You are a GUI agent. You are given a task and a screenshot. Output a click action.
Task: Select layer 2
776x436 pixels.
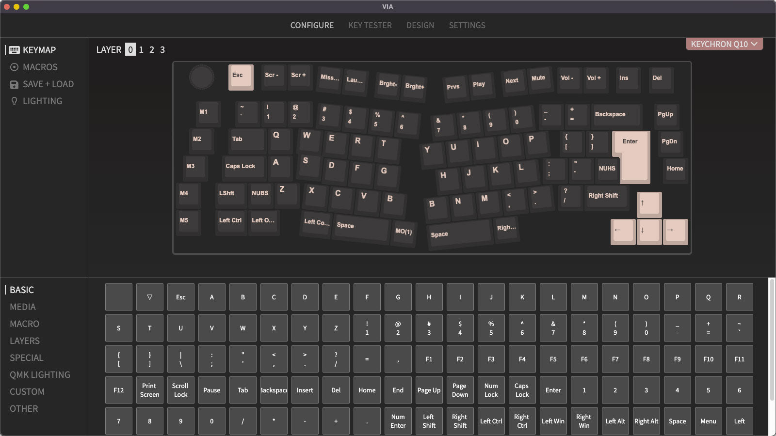152,50
